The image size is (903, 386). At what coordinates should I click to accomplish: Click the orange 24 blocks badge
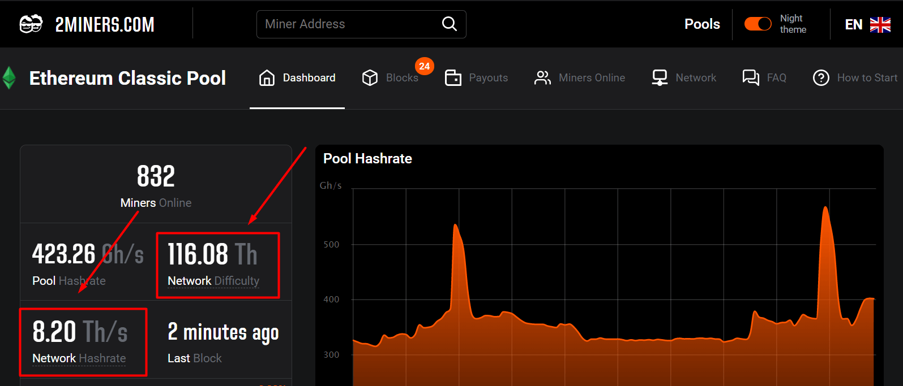(x=424, y=66)
